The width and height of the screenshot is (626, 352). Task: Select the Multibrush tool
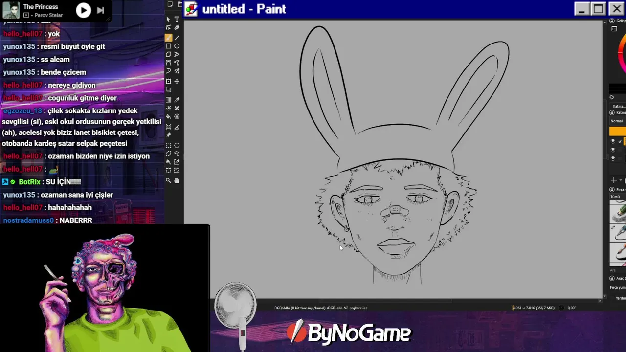coord(177,71)
